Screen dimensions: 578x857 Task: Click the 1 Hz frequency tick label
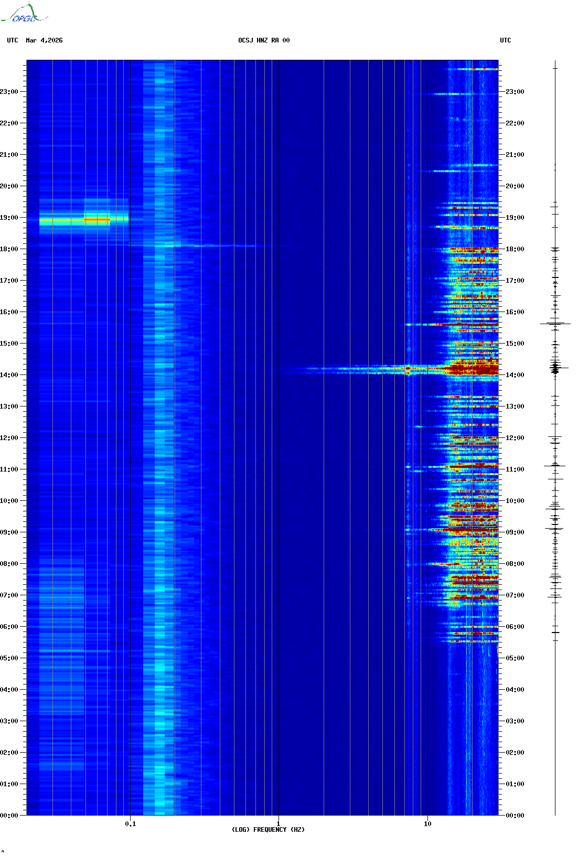(x=278, y=824)
